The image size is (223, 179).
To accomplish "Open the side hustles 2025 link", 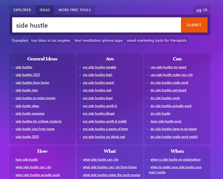I will click(x=28, y=75).
